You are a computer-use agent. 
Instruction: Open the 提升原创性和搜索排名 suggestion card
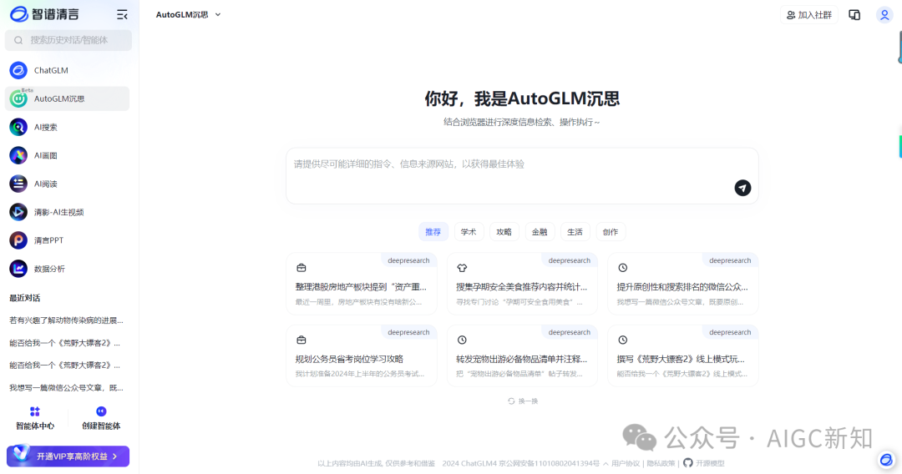pyautogui.click(x=683, y=284)
